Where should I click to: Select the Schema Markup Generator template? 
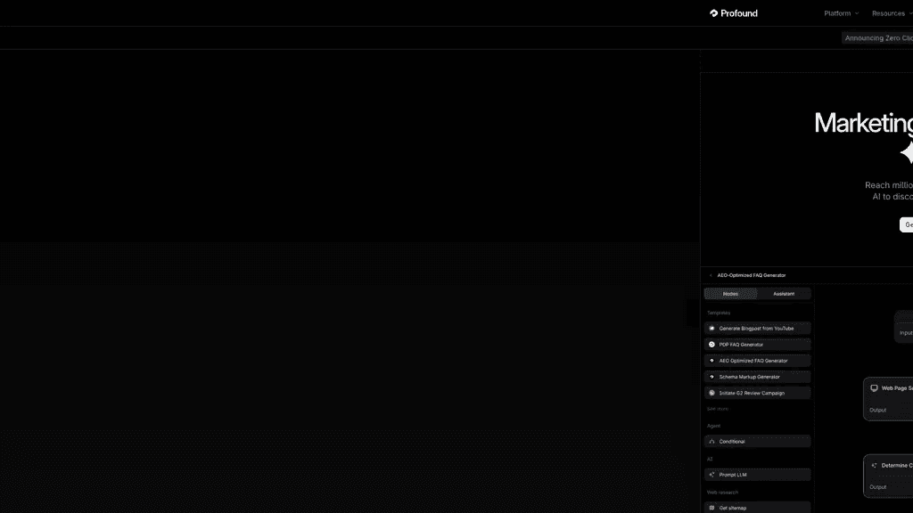click(757, 377)
